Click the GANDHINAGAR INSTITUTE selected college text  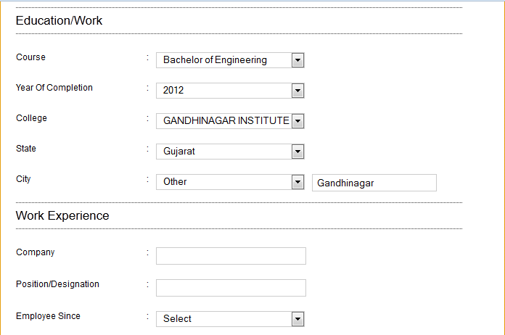226,121
